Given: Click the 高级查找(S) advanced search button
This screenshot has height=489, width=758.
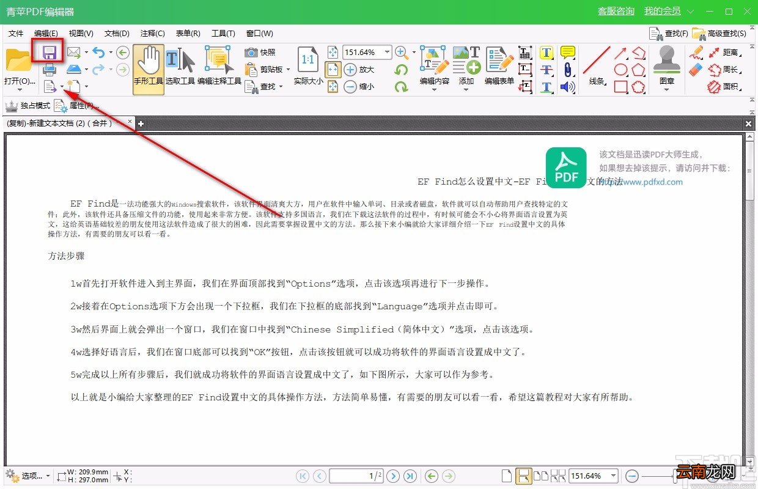Looking at the screenshot, I should (719, 33).
